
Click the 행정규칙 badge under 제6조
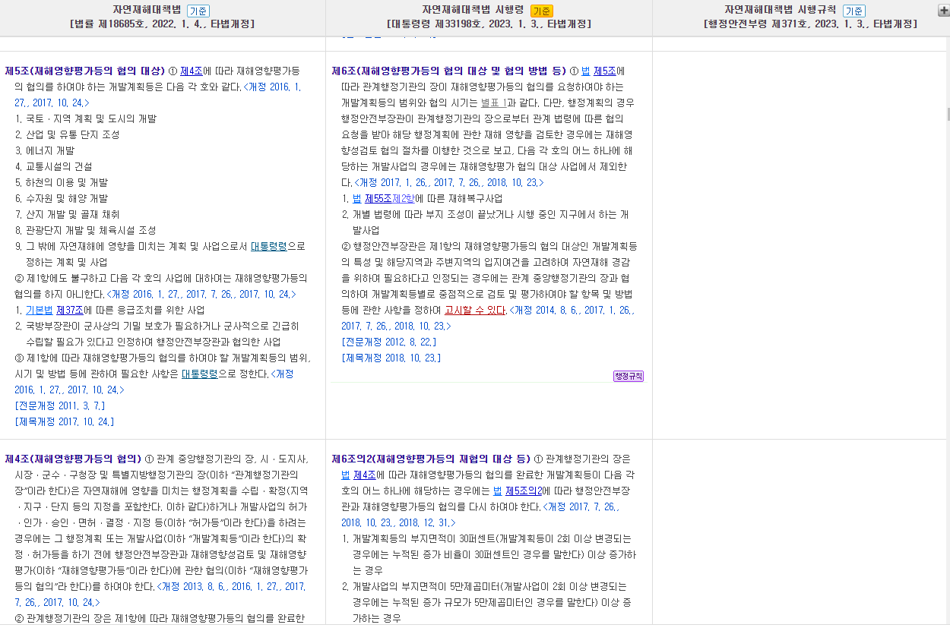pyautogui.click(x=629, y=376)
